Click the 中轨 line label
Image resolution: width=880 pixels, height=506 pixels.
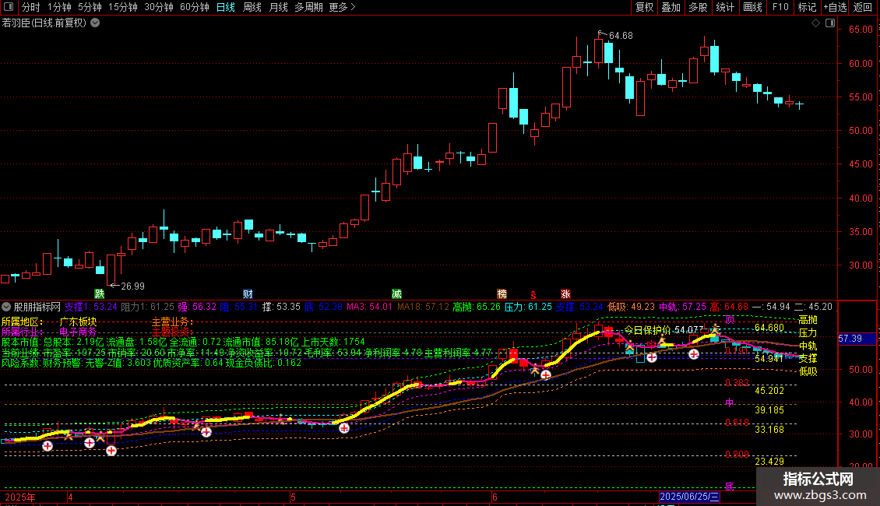(808, 346)
